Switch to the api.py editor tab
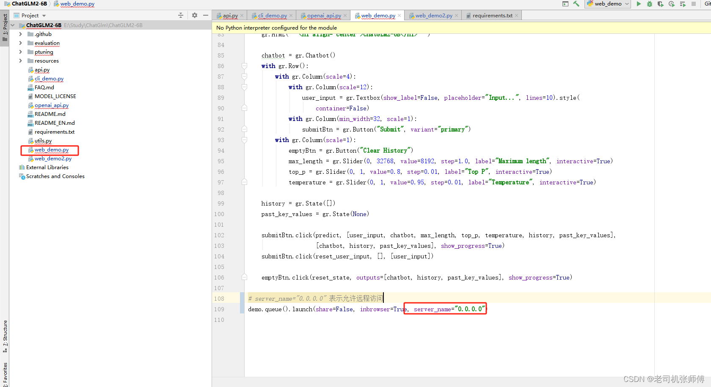711x387 pixels. click(231, 16)
